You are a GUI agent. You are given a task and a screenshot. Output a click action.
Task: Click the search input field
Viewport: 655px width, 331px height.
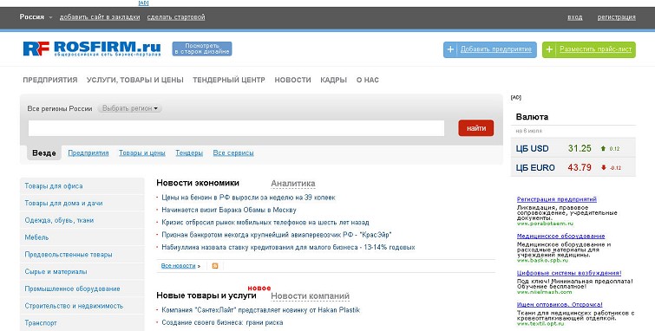pos(237,128)
